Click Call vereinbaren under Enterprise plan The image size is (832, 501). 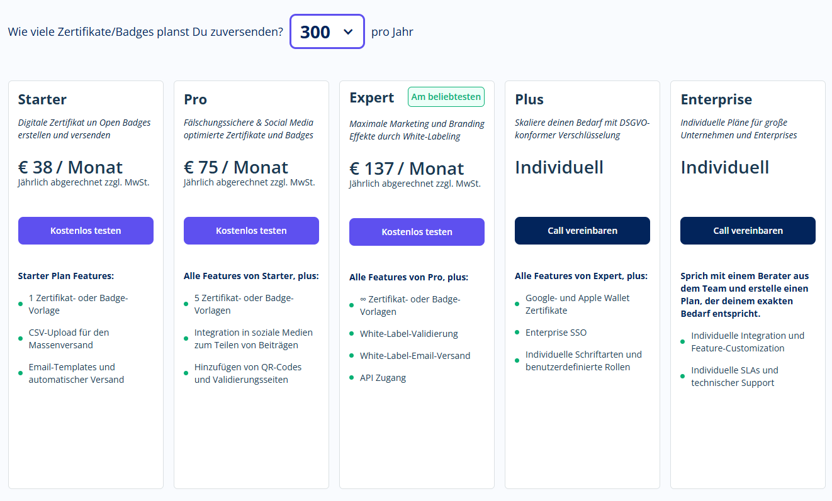point(748,231)
